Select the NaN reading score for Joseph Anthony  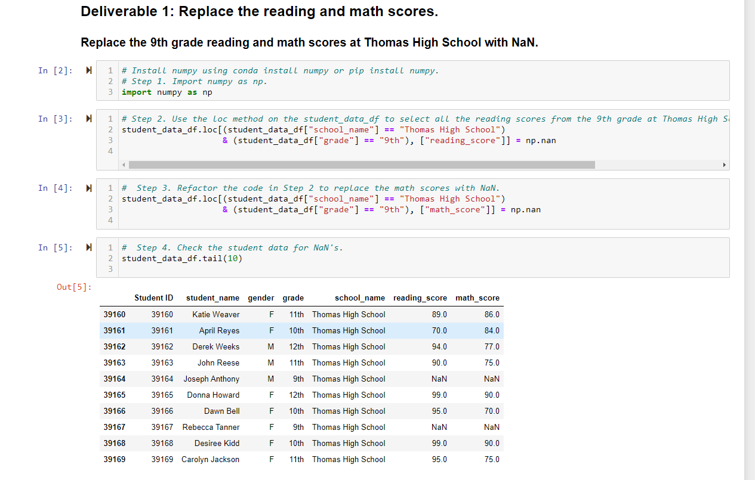(439, 379)
